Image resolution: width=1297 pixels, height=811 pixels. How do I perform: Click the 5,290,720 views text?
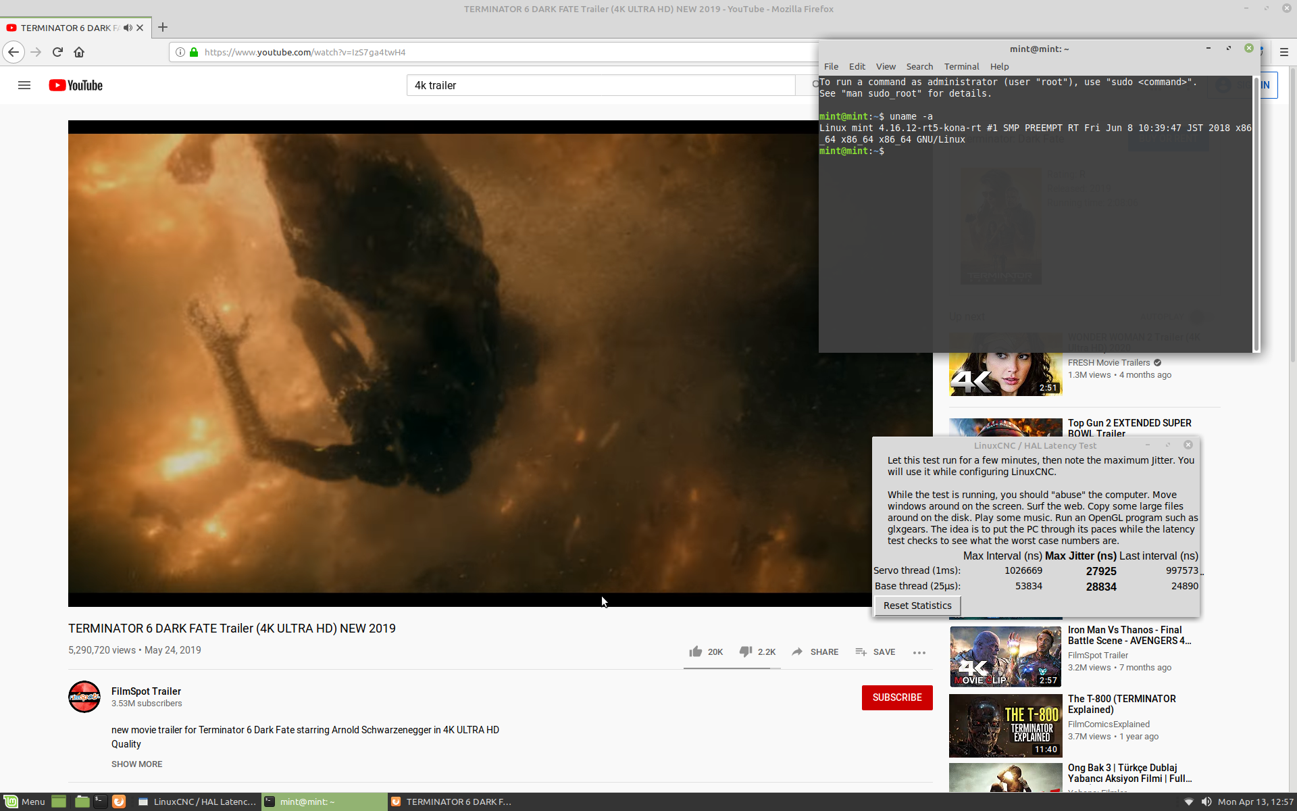102,650
